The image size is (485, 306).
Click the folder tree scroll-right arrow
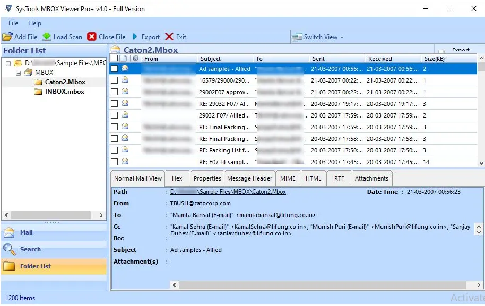101,215
